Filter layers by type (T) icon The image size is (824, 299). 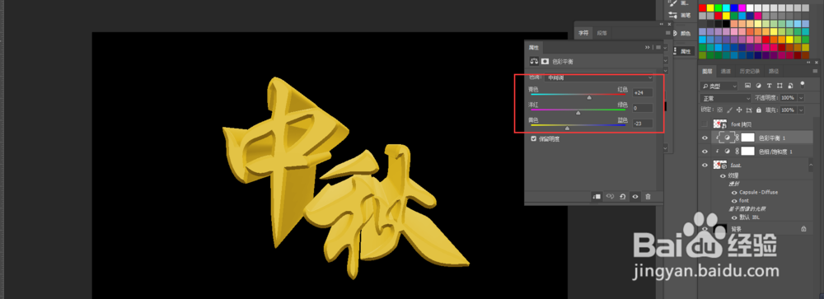(x=770, y=85)
